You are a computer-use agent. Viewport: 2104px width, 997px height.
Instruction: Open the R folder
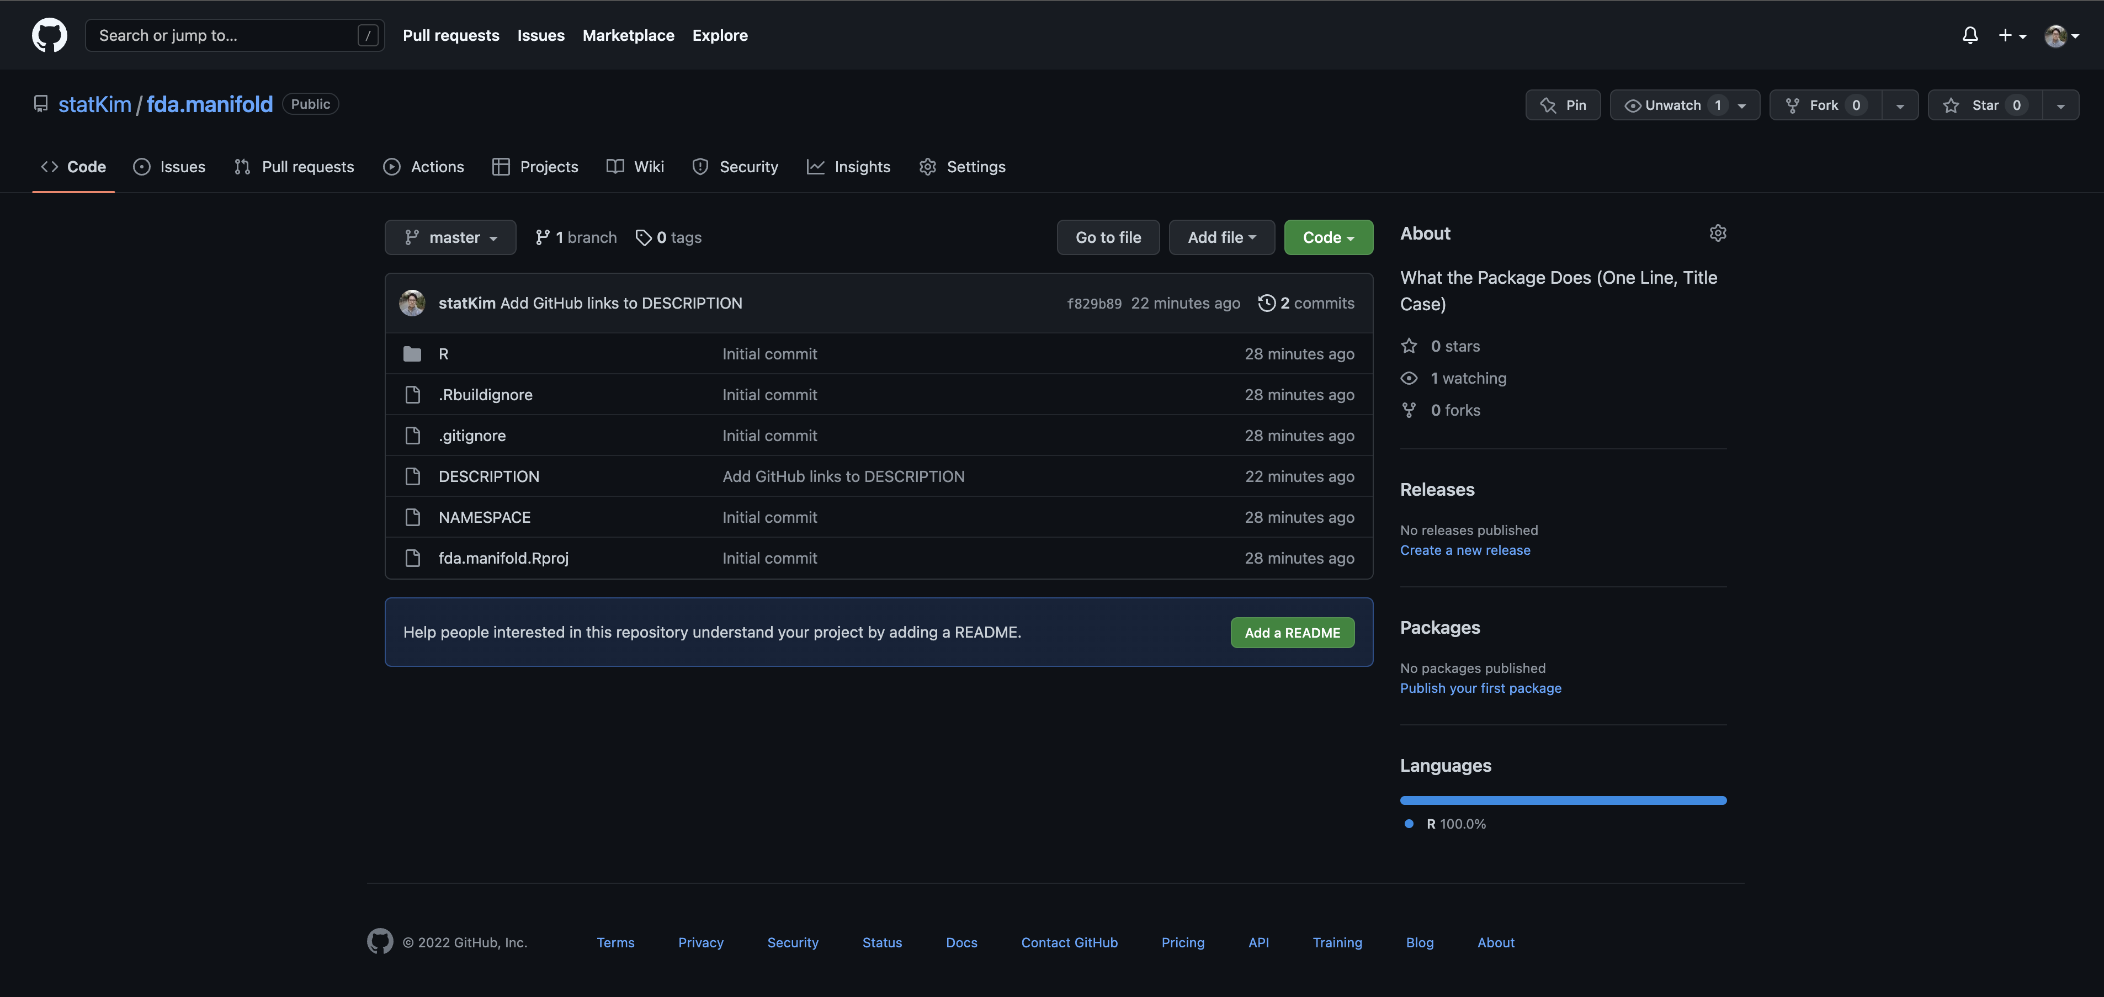[x=444, y=354]
